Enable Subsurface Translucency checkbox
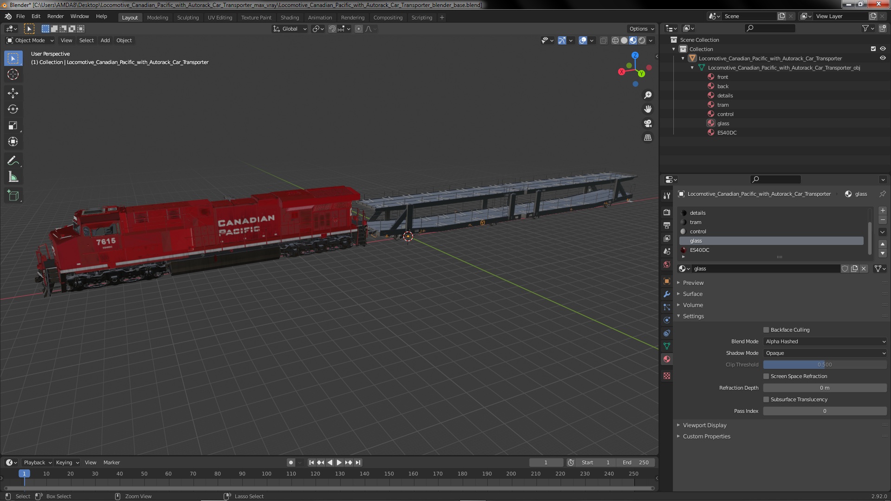891x501 pixels. click(x=766, y=399)
